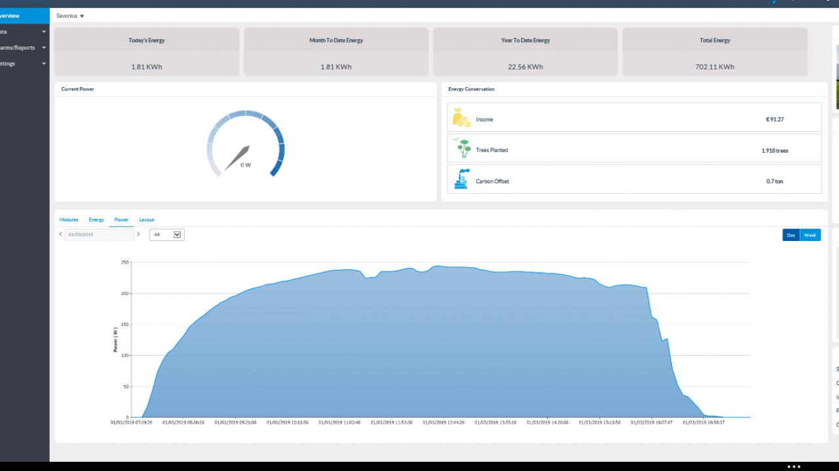Click the Total Energy card

(714, 52)
